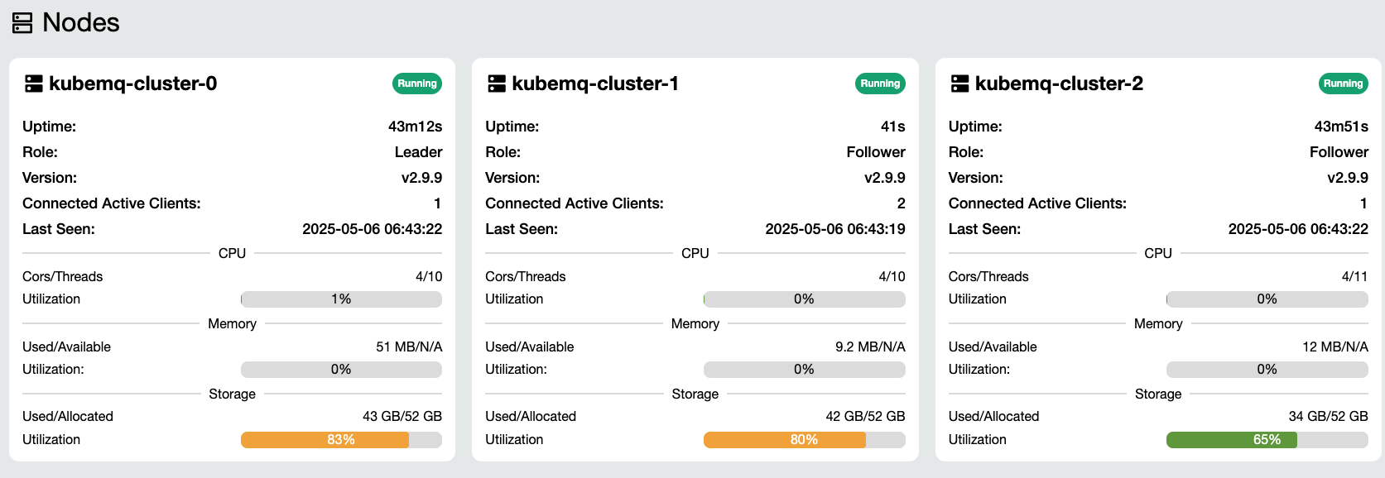Click the 80% storage utilization bar

pyautogui.click(x=804, y=440)
